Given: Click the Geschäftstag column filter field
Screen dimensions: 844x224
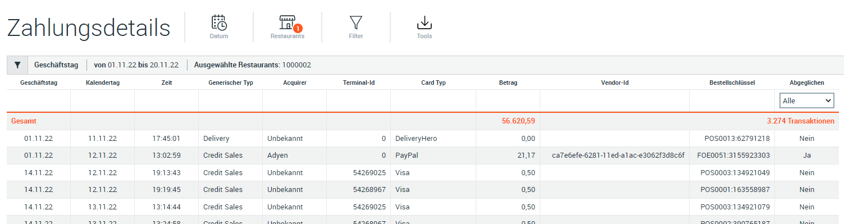Looking at the screenshot, I should [x=39, y=101].
